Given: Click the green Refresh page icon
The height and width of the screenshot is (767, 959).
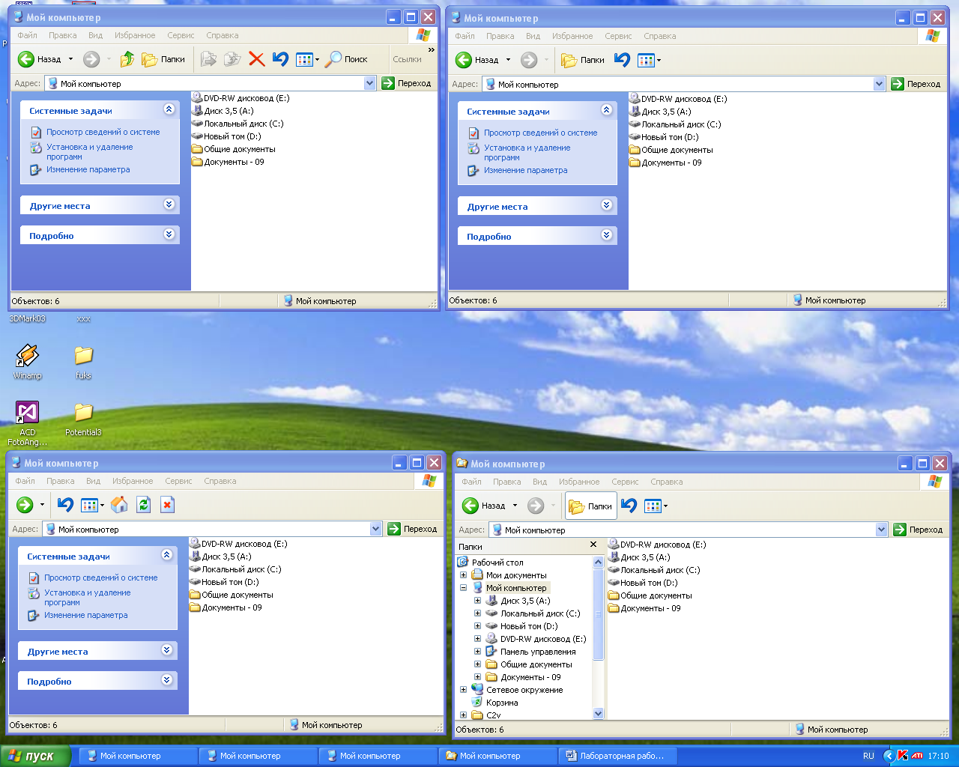Looking at the screenshot, I should (144, 505).
